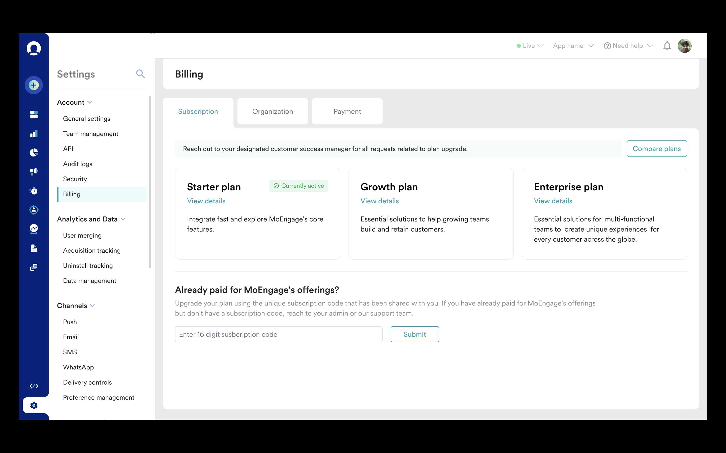
Task: Open the App name dropdown
Action: coord(573,46)
